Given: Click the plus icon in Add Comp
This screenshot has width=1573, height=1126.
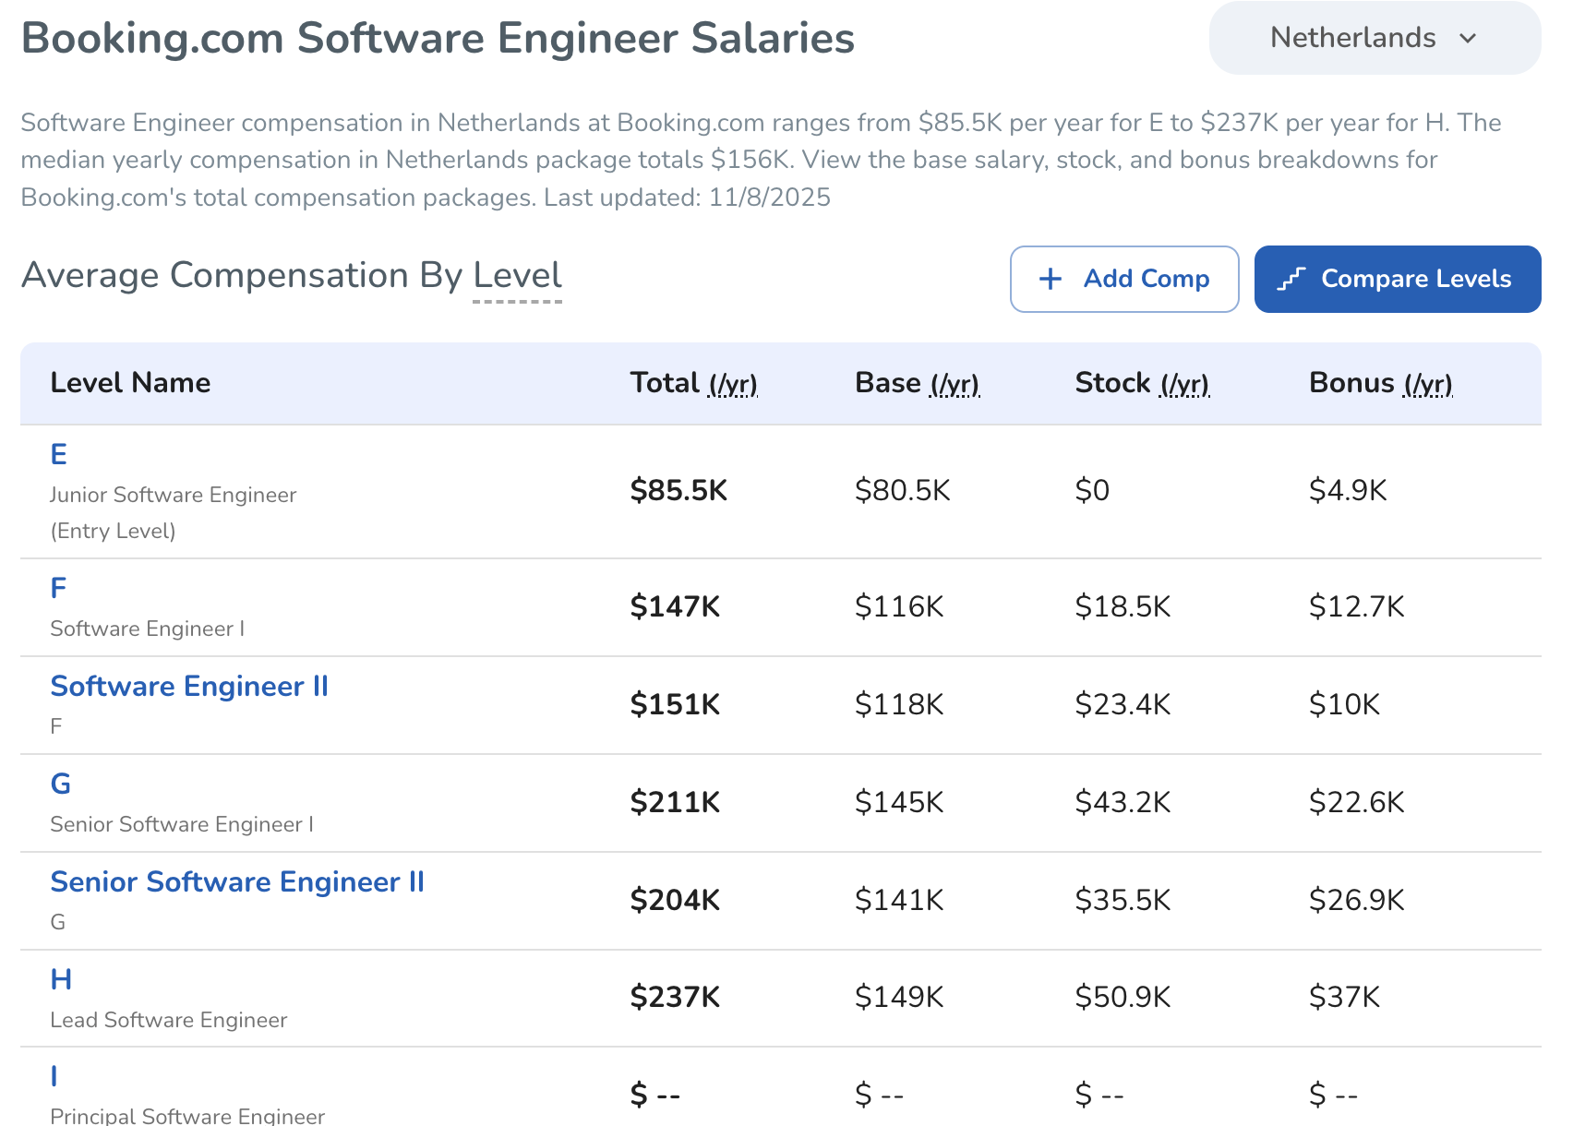Looking at the screenshot, I should coord(1051,279).
